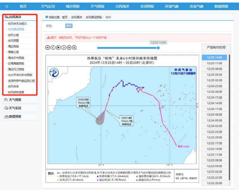Expand the 天气实况 sidebar section
This screenshot has height=190, width=239.
coord(20,108)
